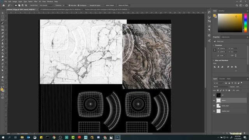The image size is (249, 140).
Task: Select the Healing Brush tool
Action: (2, 37)
